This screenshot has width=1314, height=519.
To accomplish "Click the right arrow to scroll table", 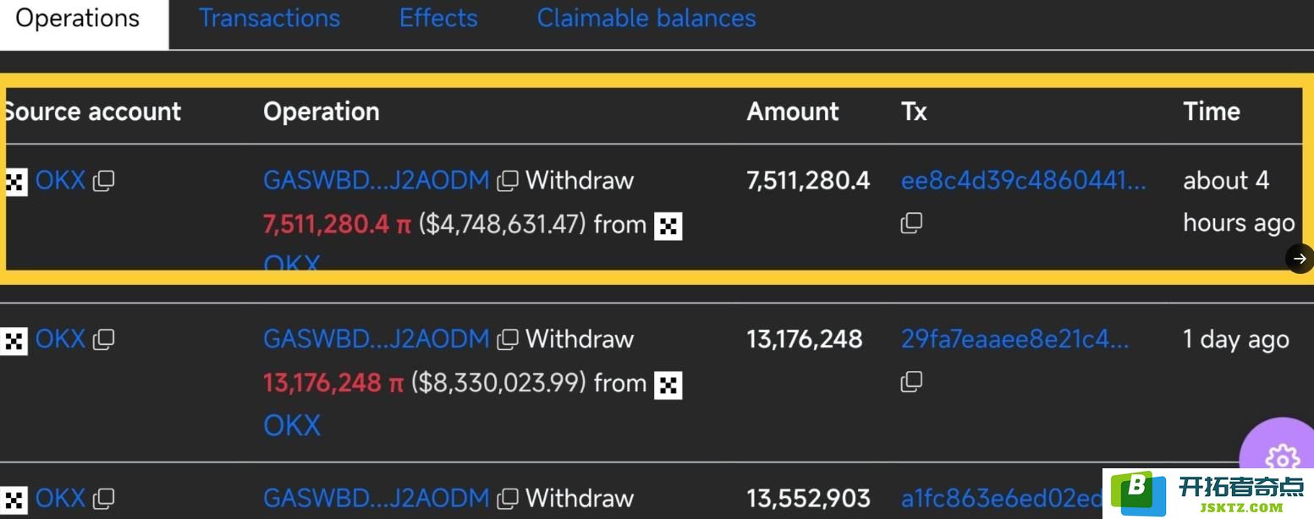I will coord(1300,259).
